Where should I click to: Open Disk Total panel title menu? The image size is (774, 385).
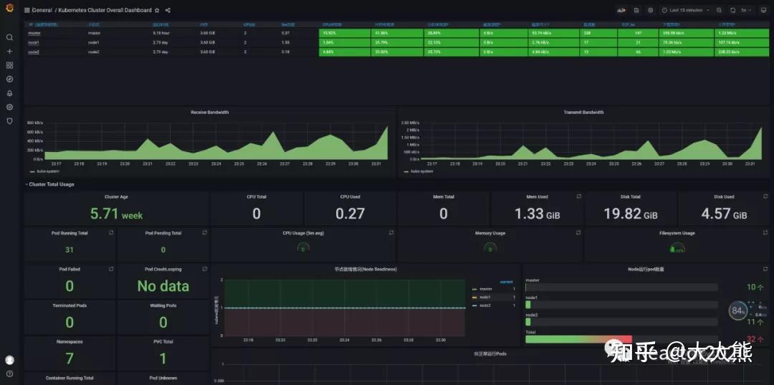[x=631, y=196]
